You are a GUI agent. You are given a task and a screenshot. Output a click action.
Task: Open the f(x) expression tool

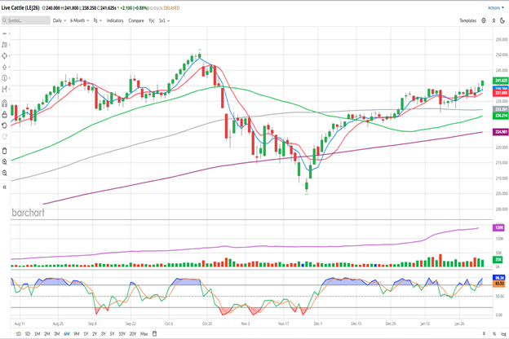(152, 20)
